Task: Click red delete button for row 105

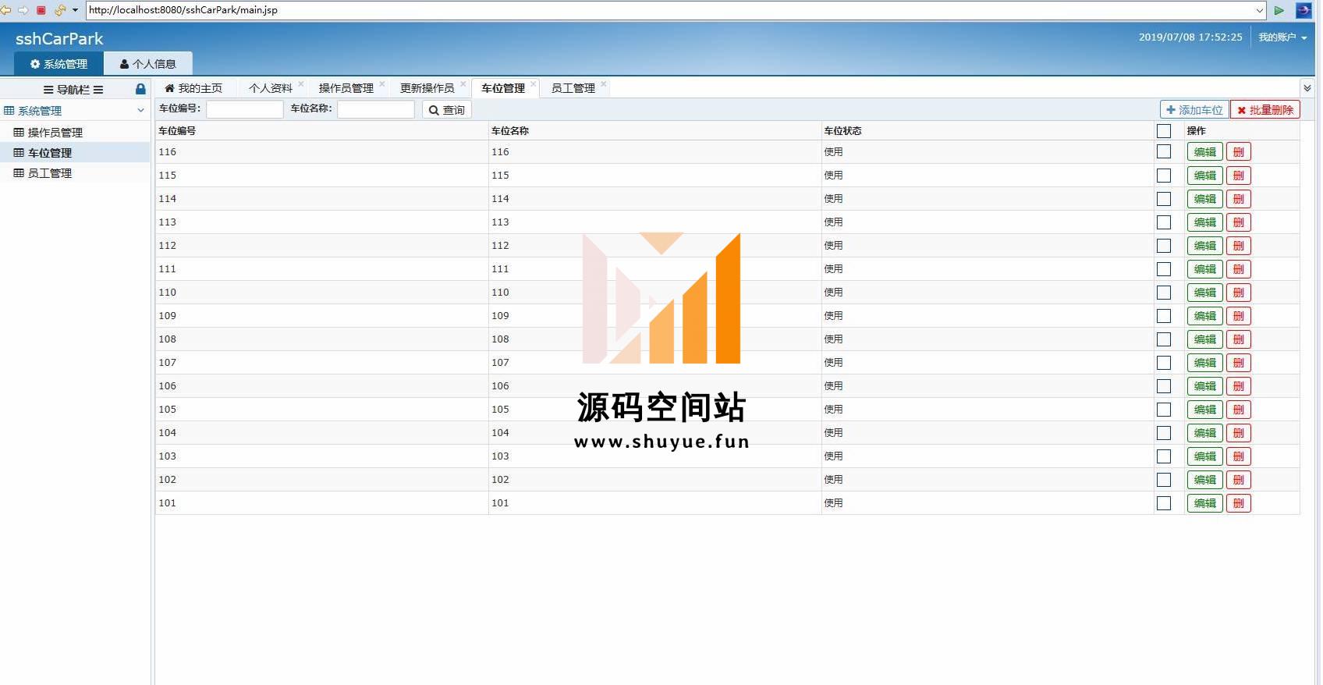Action: (x=1239, y=410)
